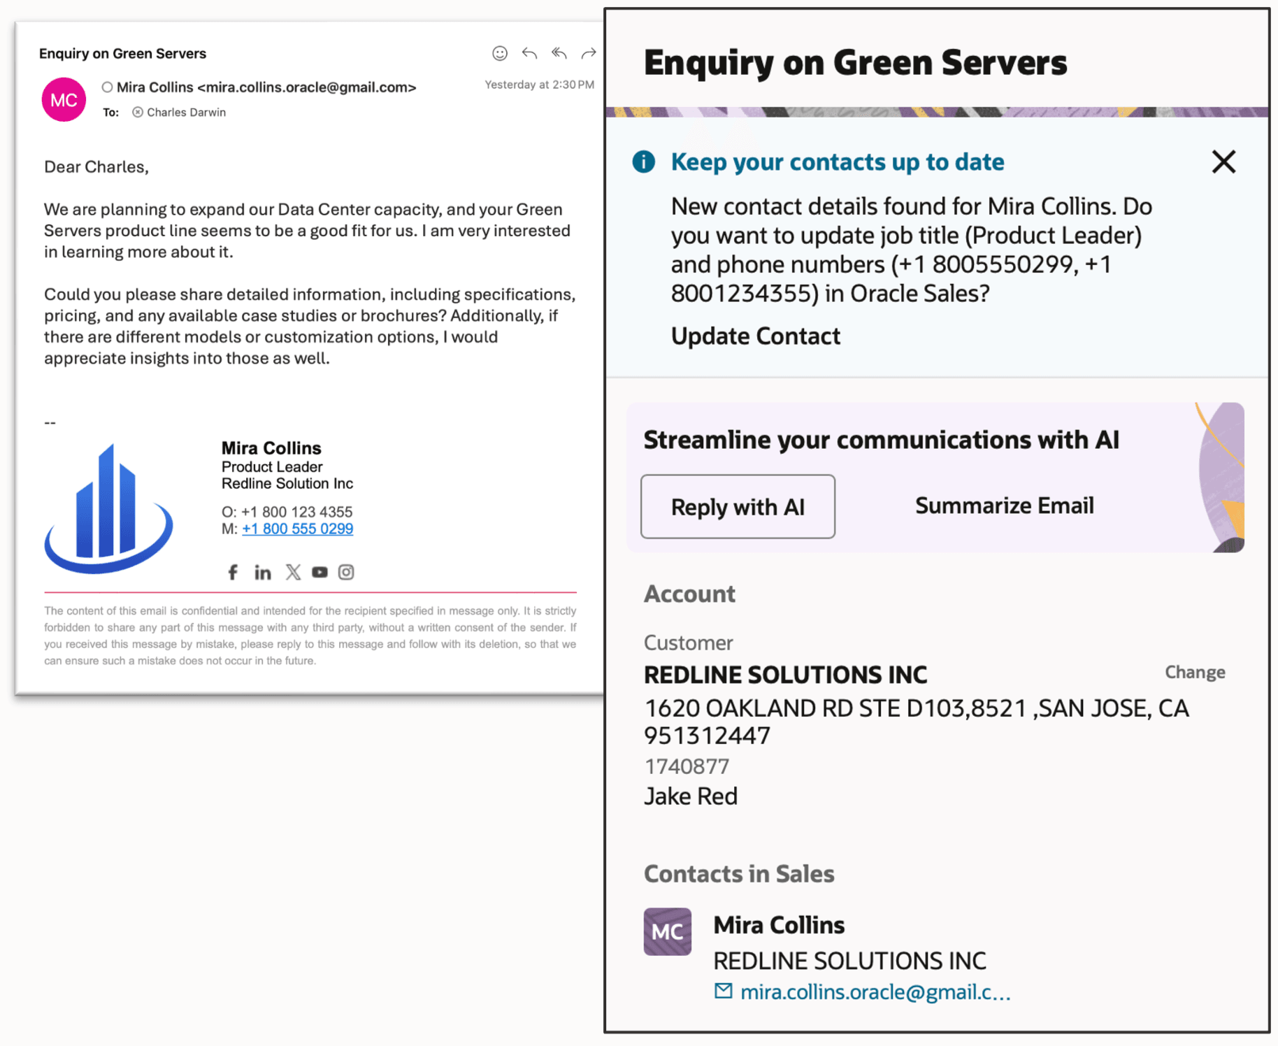The image size is (1278, 1046).
Task: Open the emoji reaction icon in email header
Action: pyautogui.click(x=499, y=53)
